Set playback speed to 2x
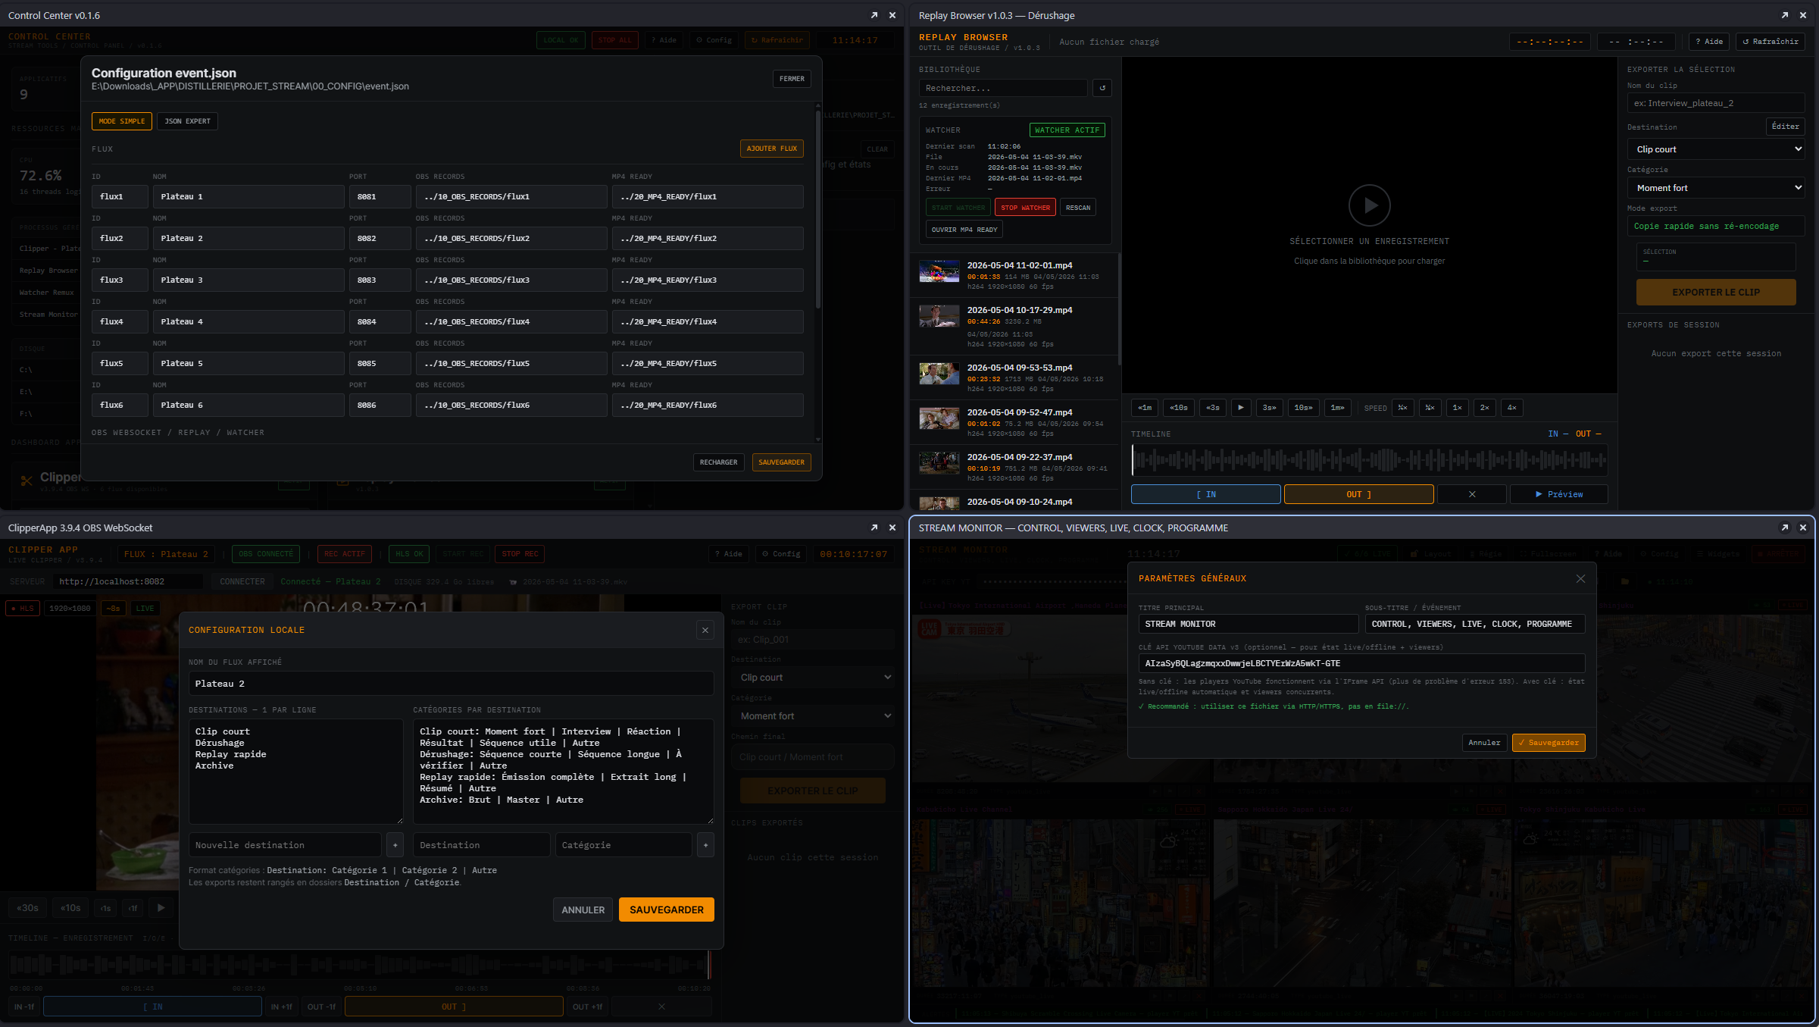 tap(1484, 408)
